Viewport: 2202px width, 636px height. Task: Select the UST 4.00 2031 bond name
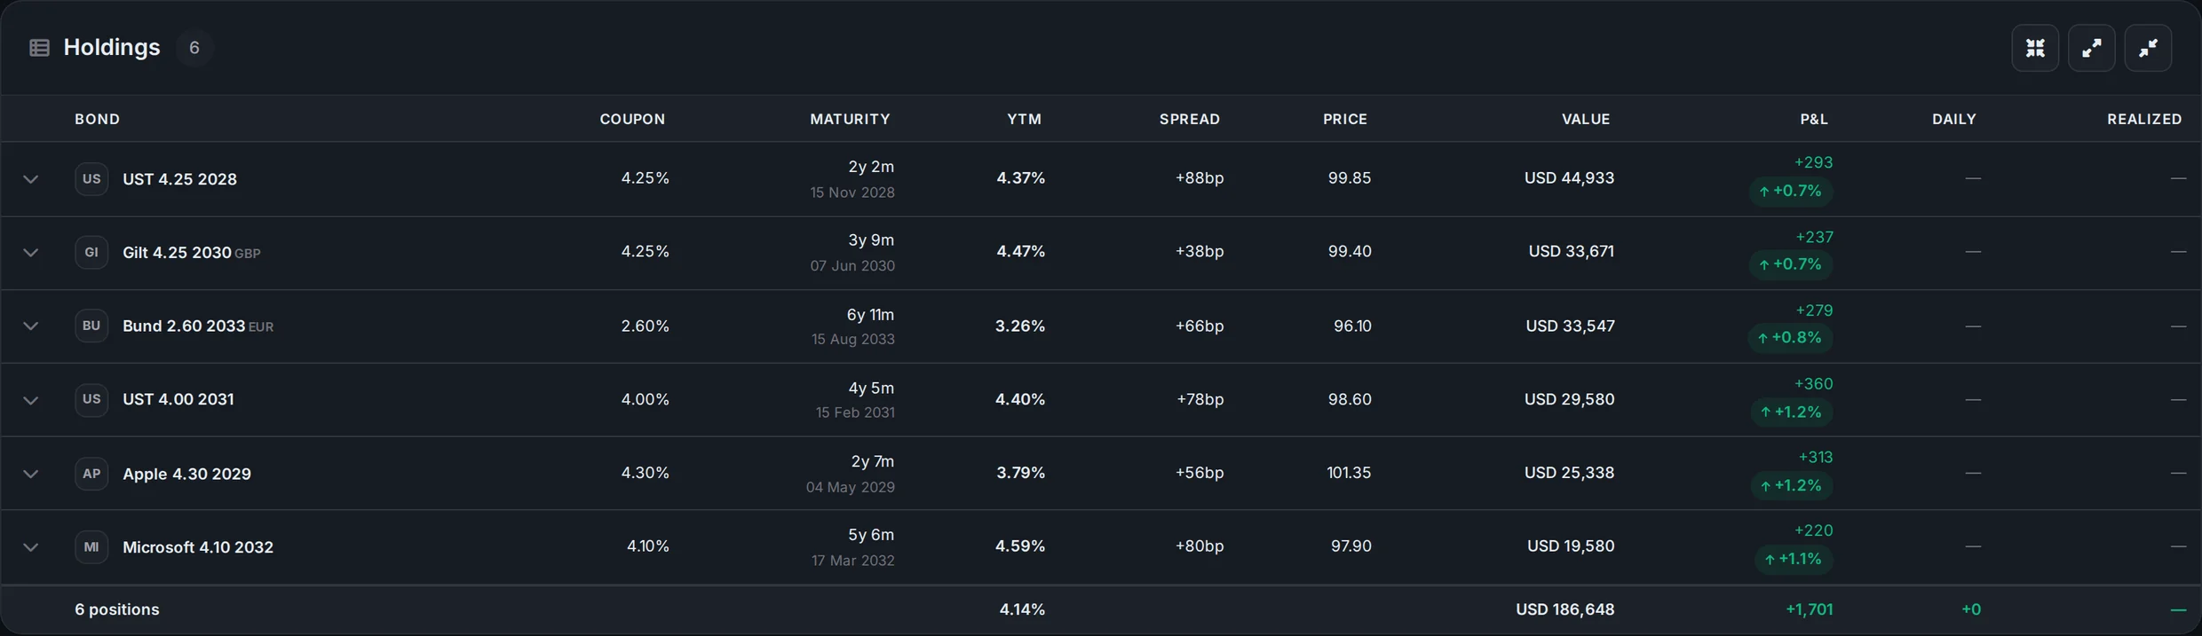pyautogui.click(x=178, y=399)
